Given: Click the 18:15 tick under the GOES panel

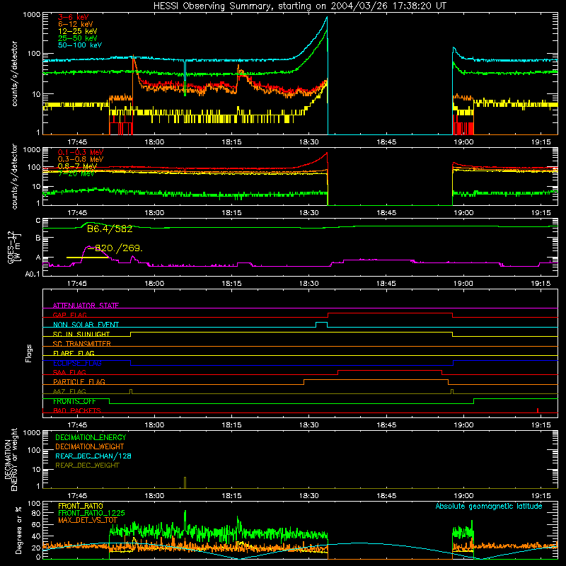Looking at the screenshot, I should click(231, 284).
